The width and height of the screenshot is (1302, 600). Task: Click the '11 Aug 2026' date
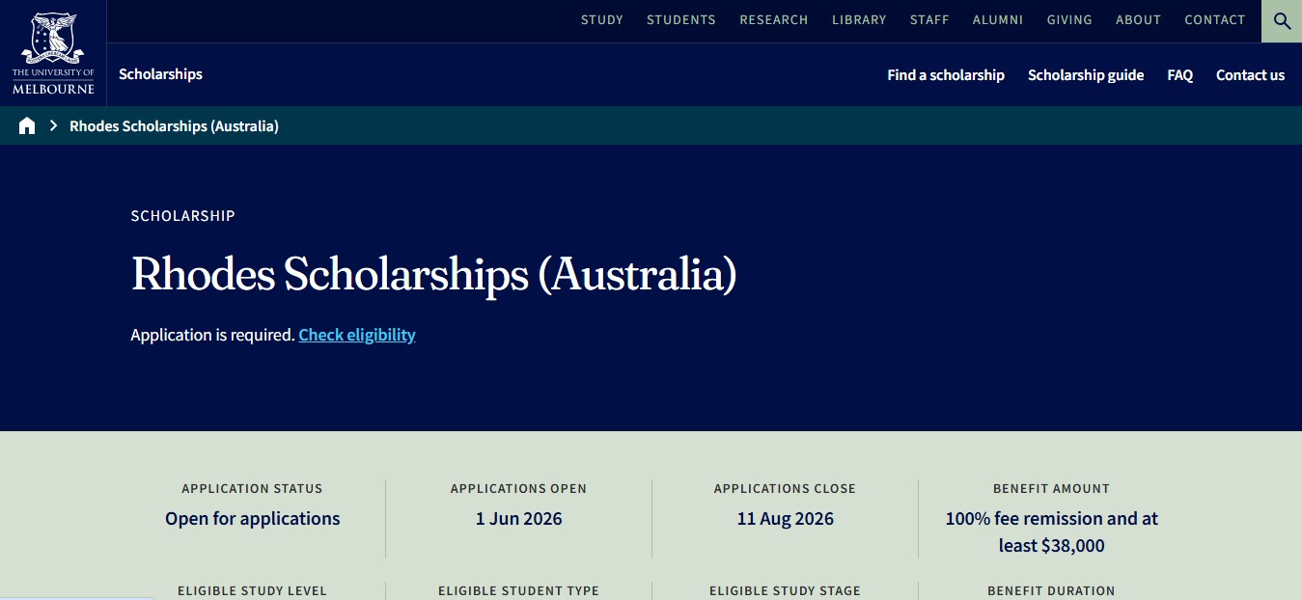pos(786,519)
